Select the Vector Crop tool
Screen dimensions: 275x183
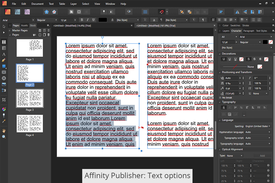pyautogui.click(x=4, y=100)
